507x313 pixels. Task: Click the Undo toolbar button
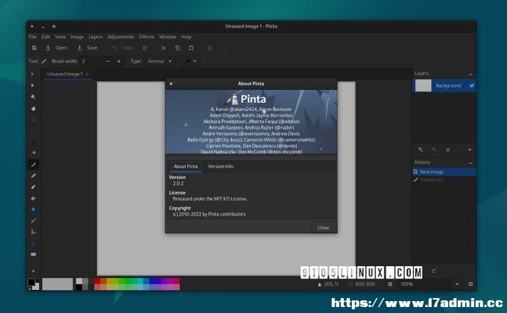pos(123,48)
